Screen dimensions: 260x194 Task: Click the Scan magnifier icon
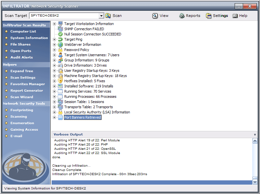(x=108, y=15)
